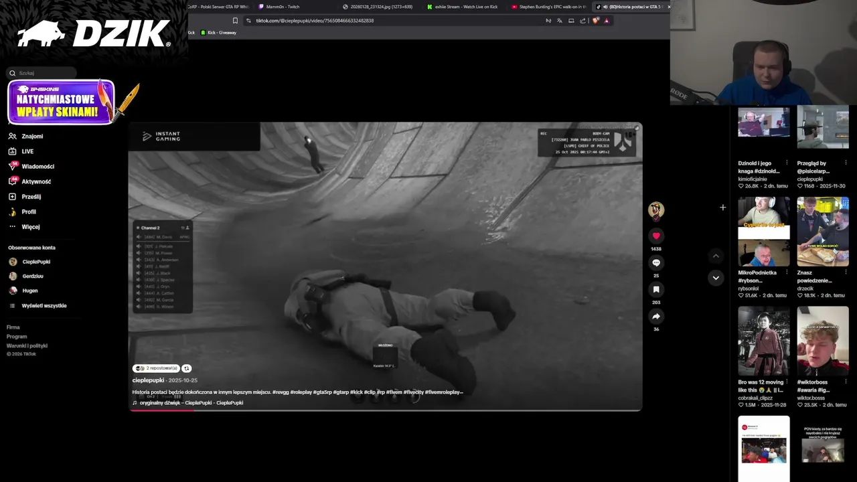857x482 pixels.
Task: Switch to the Mamm0n - Twitch browser tab
Action: coord(293,7)
